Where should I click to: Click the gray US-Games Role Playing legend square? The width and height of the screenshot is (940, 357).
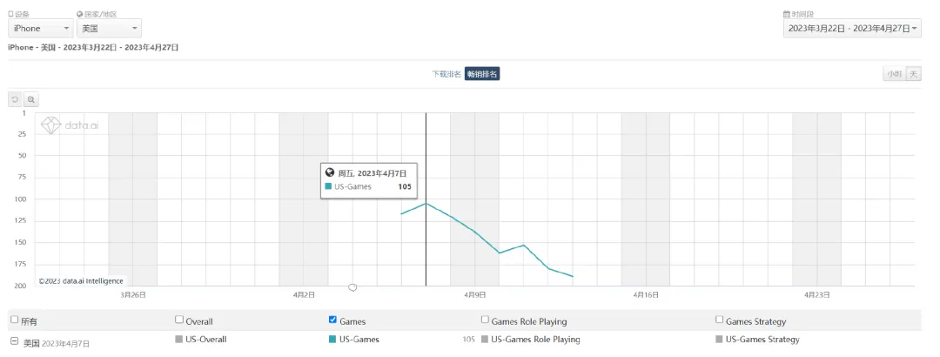click(x=485, y=340)
